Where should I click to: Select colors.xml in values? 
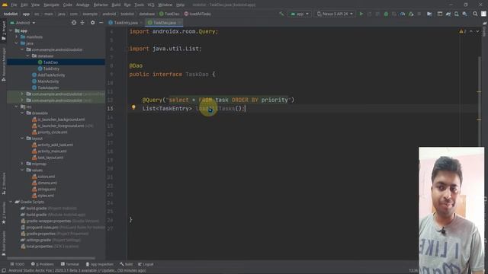(x=47, y=177)
